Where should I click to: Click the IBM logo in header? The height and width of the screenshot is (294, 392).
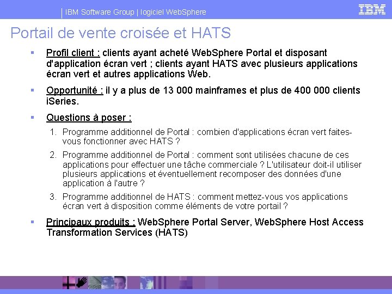(372, 10)
